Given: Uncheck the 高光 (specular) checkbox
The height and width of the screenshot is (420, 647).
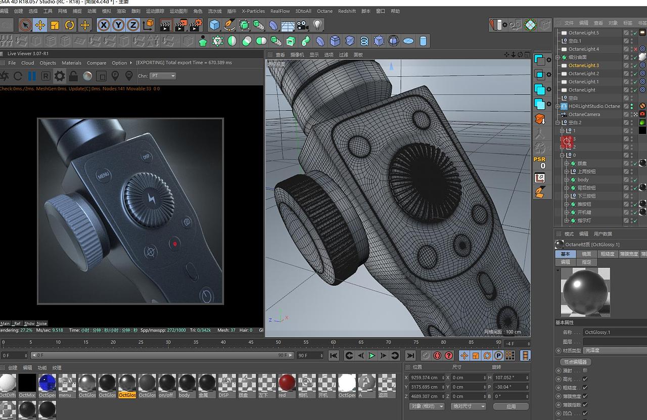Looking at the screenshot, I should (x=585, y=379).
